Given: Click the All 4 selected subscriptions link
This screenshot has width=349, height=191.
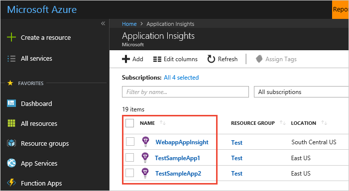Looking at the screenshot, I should [x=181, y=78].
